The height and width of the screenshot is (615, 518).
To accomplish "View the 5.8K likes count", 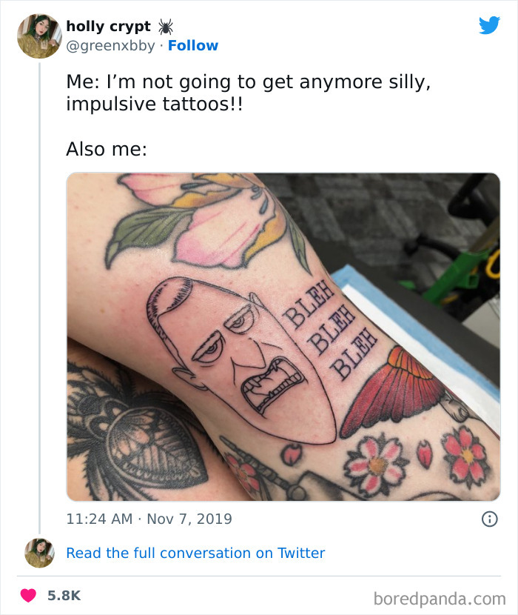I will [x=64, y=596].
